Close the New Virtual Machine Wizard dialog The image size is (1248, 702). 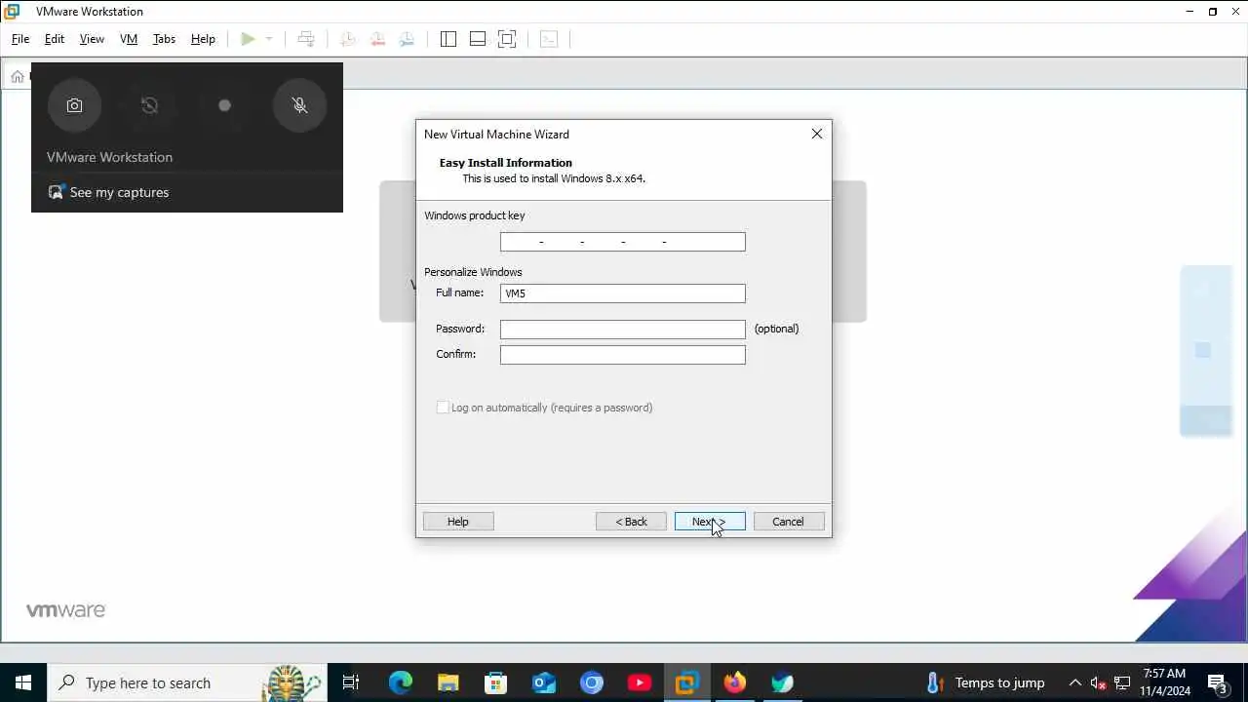point(817,134)
